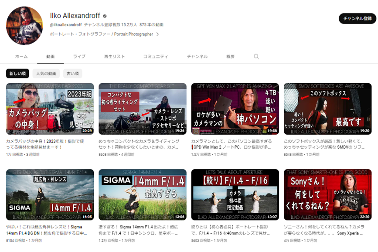Click the channel search magnifier icon
Image resolution: width=378 pixels, height=252 pixels.
pos(256,57)
